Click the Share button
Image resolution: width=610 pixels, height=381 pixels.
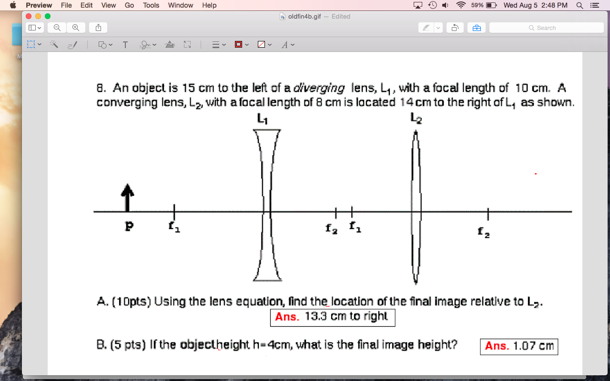[98, 27]
